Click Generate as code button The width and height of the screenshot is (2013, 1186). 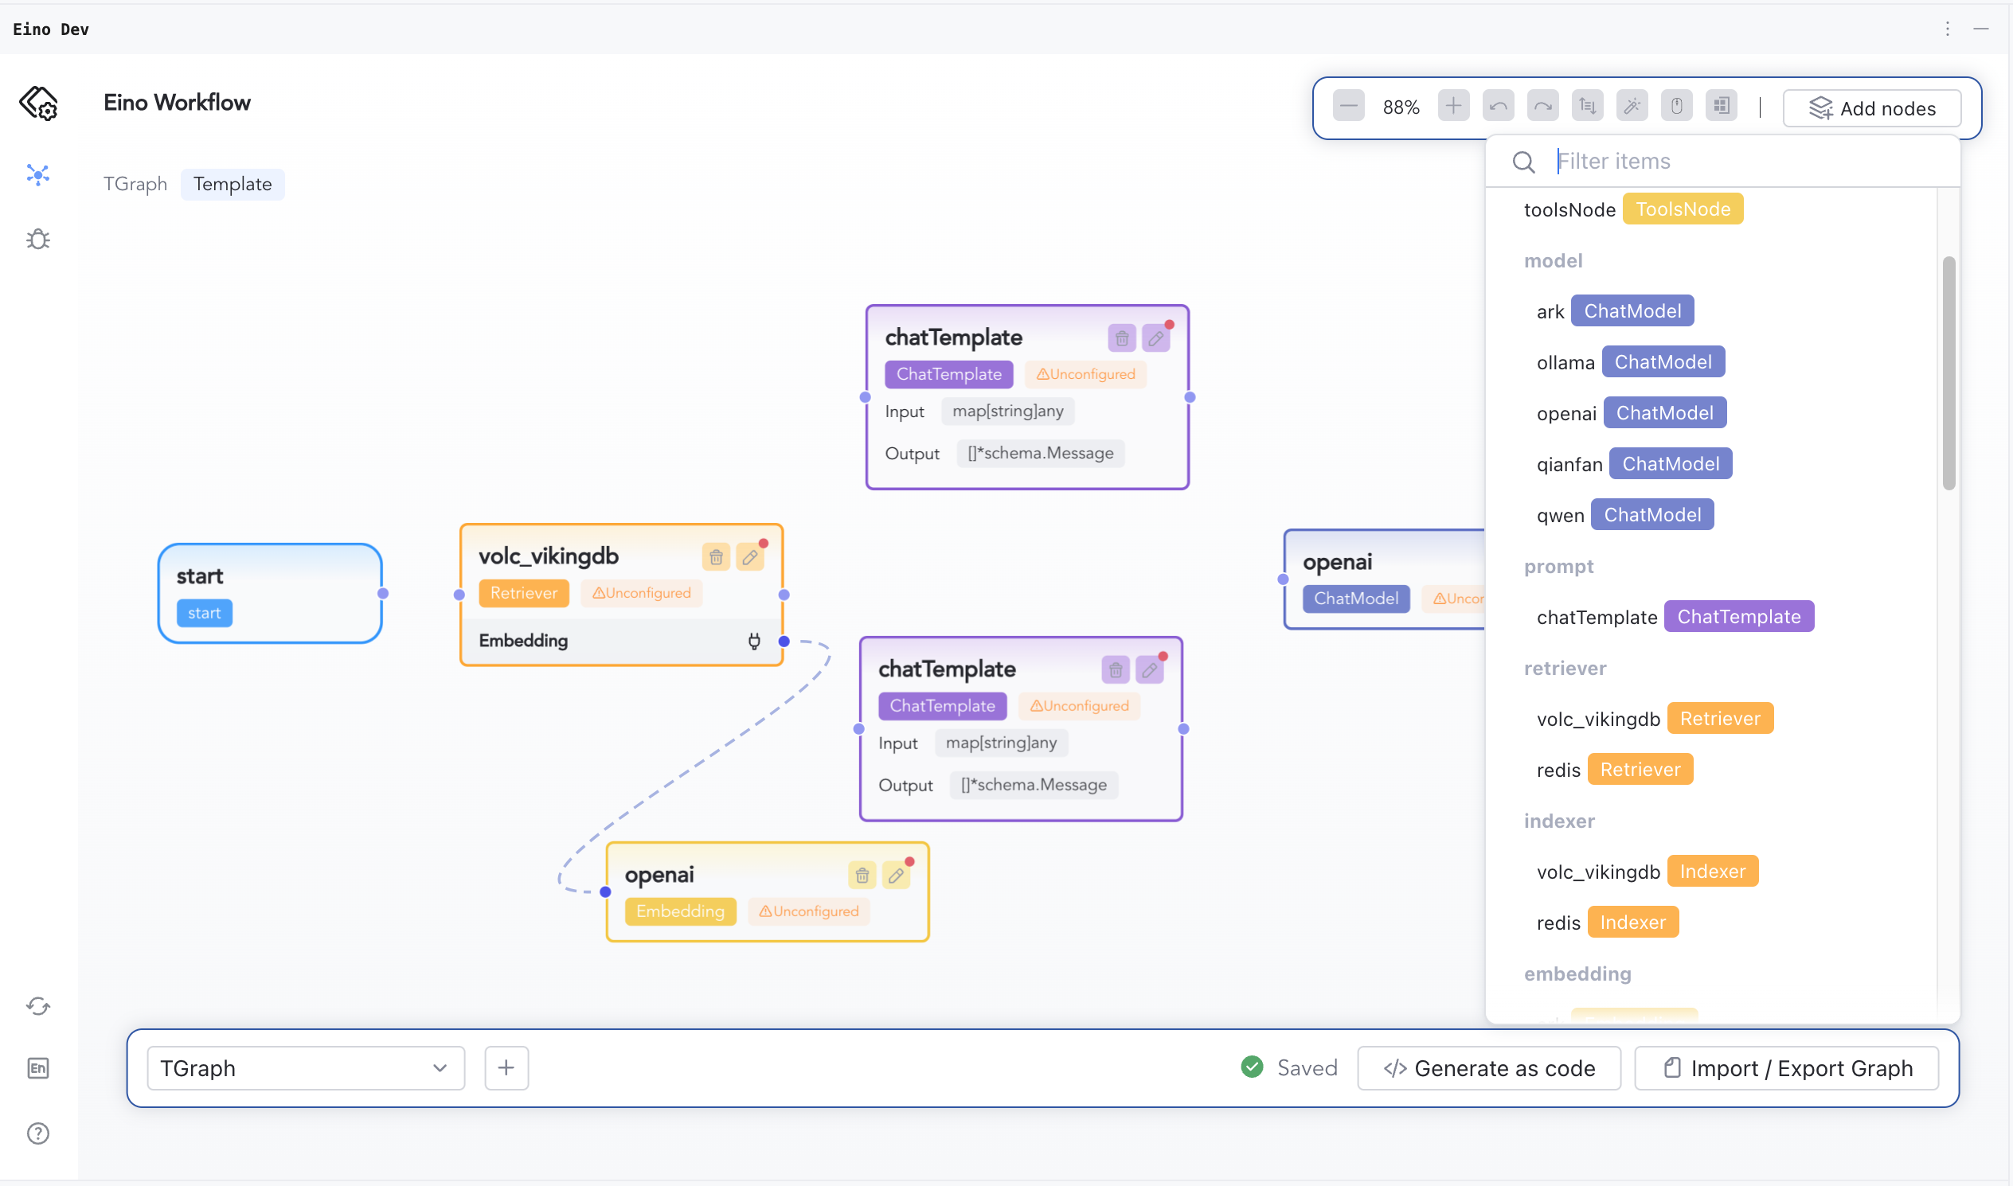coord(1488,1067)
